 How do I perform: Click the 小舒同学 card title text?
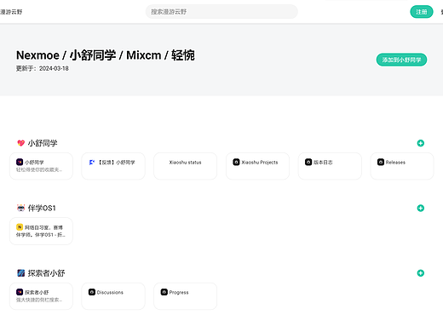(x=34, y=163)
